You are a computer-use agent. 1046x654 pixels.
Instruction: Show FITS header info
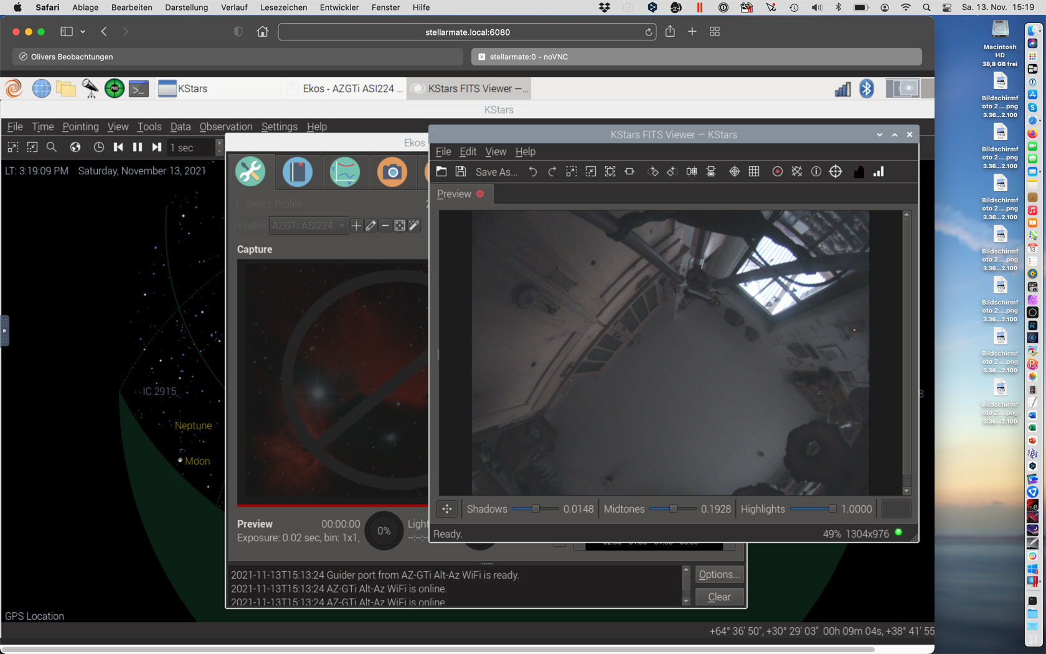[x=816, y=171]
